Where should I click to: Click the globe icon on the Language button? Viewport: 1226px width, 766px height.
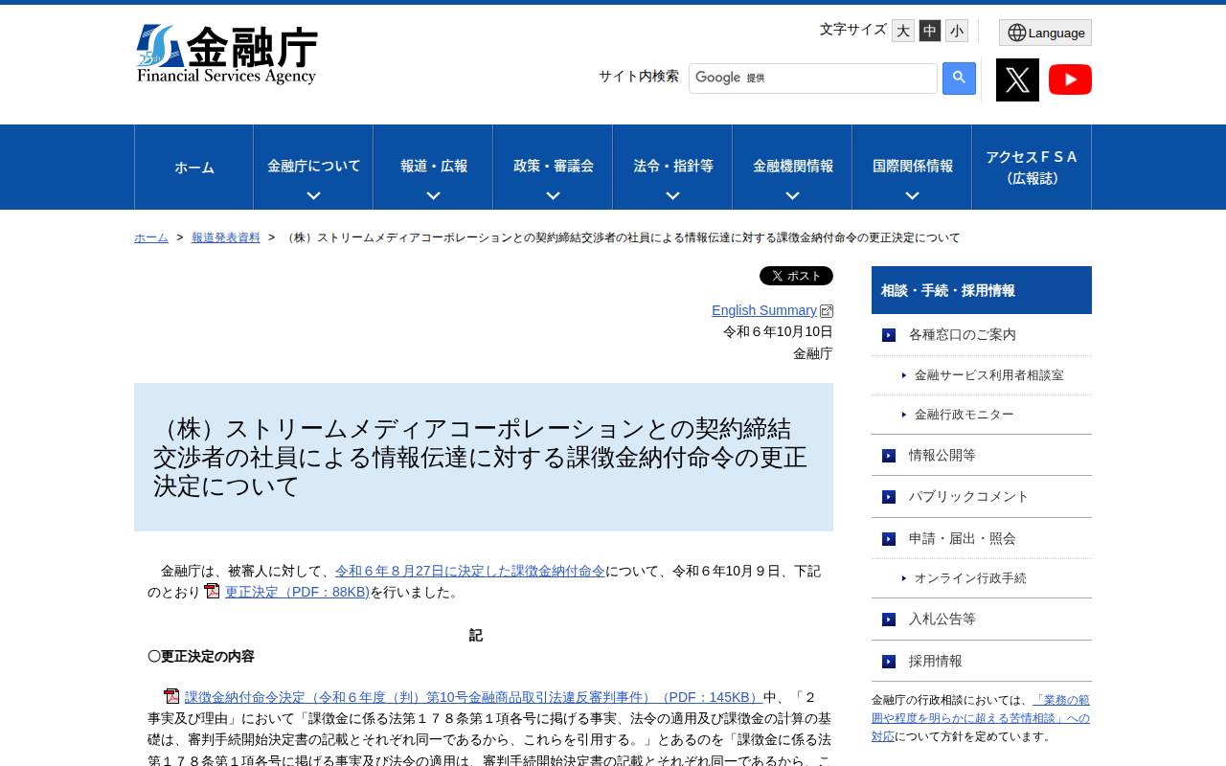pos(1017,33)
